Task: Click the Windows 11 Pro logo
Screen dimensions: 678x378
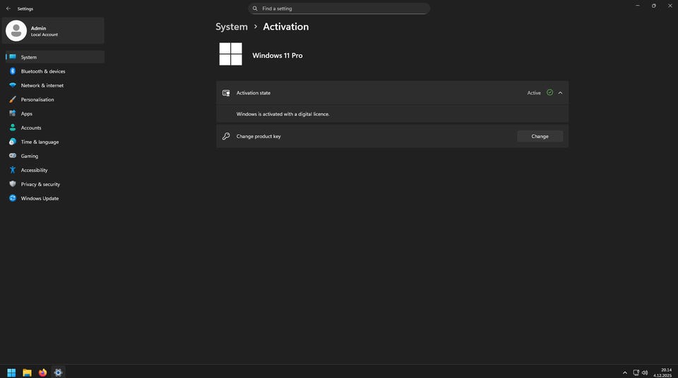Action: [230, 54]
